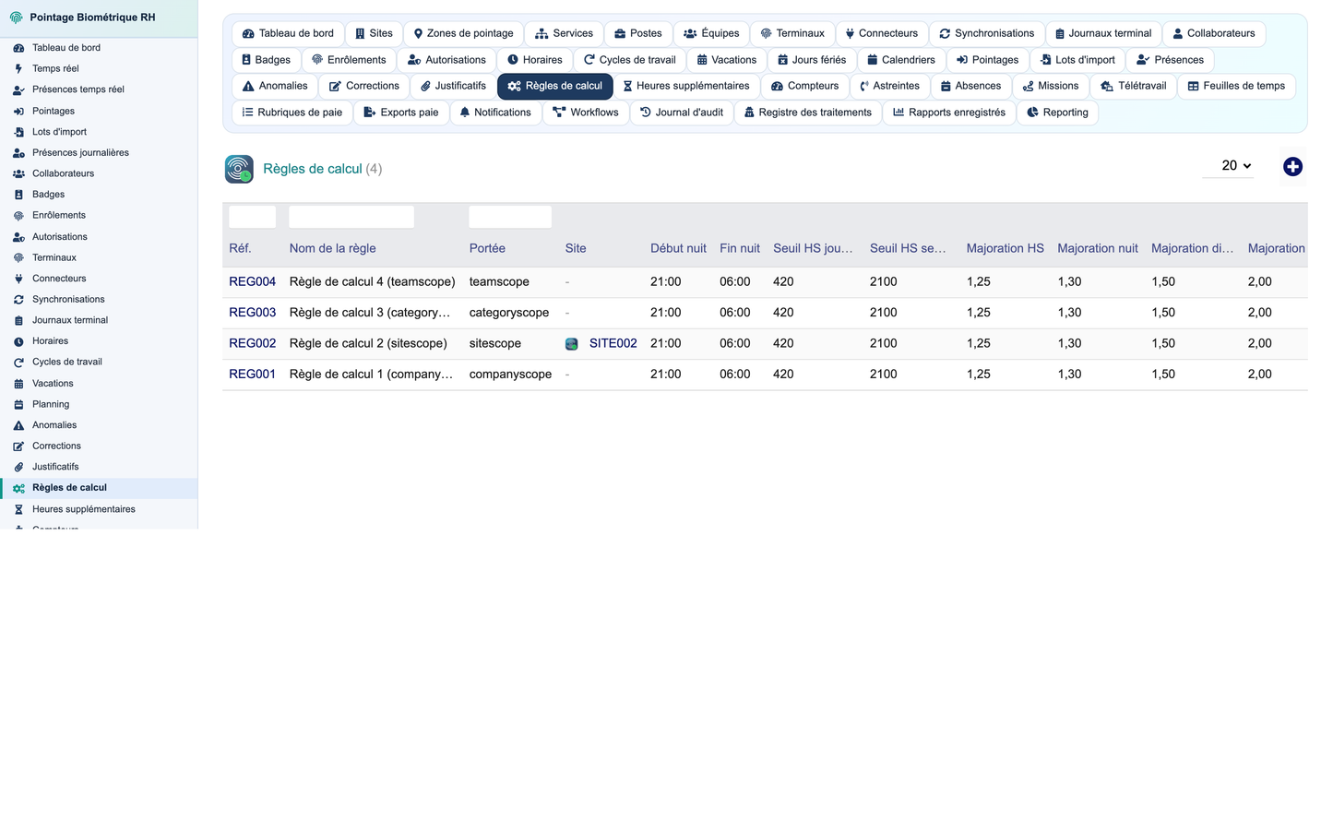Click the Règles de calcul title text
Screen dimensions: 1333x833
point(313,169)
